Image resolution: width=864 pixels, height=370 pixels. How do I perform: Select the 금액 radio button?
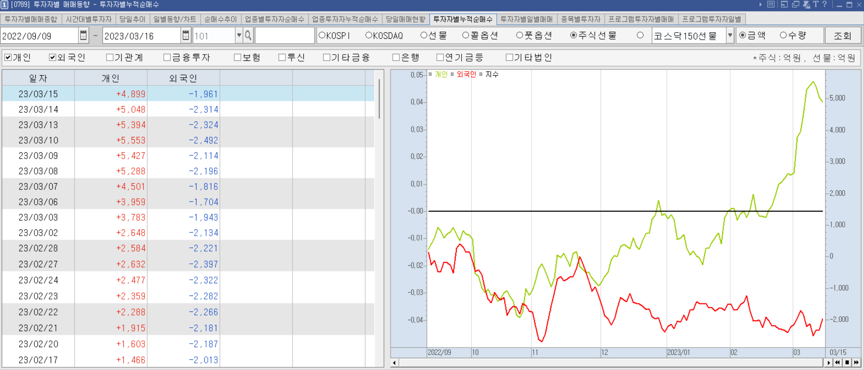pos(742,35)
